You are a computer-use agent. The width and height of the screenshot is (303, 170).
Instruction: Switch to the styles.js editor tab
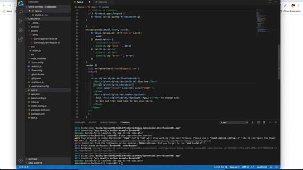click(x=102, y=2)
